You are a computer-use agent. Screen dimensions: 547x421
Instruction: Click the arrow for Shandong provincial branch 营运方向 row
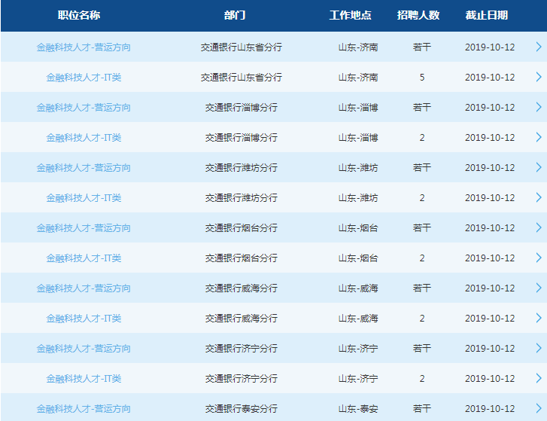click(x=538, y=47)
